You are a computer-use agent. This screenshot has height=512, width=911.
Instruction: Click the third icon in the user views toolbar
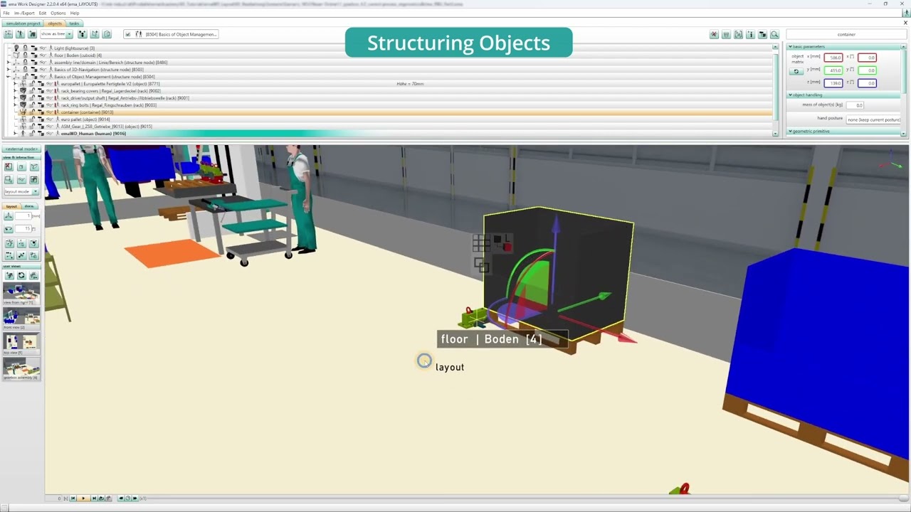tap(33, 275)
